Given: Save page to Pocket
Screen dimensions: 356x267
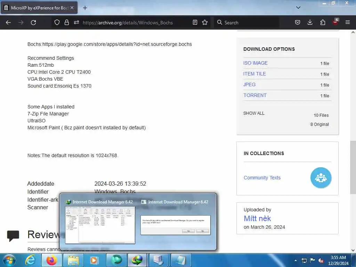Looking at the screenshot, I should pyautogui.click(x=298, y=22).
